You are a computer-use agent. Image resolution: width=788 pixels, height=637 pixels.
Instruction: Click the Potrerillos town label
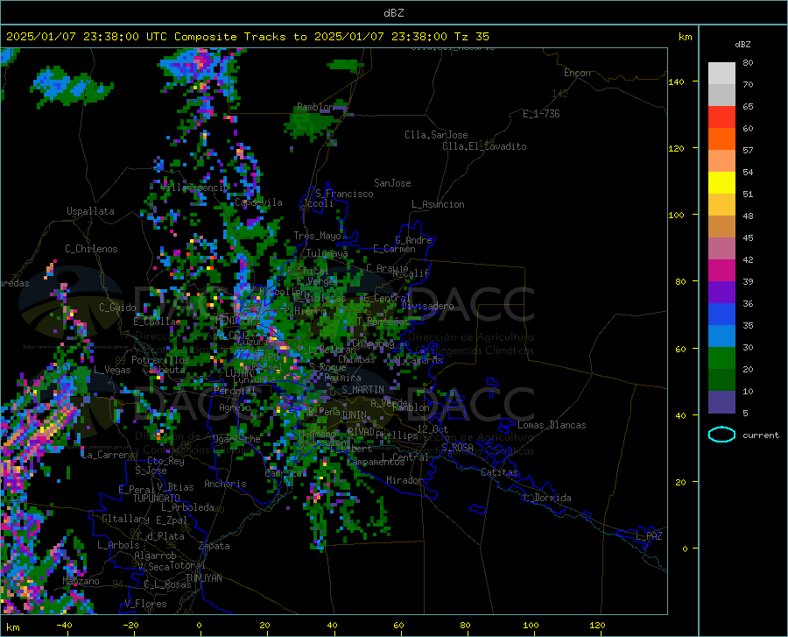[160, 360]
